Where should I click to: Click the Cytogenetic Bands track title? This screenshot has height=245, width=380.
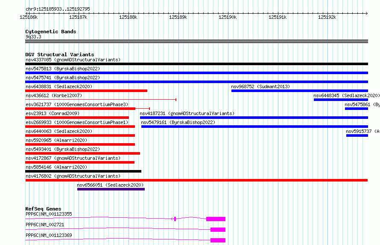[x=51, y=32]
